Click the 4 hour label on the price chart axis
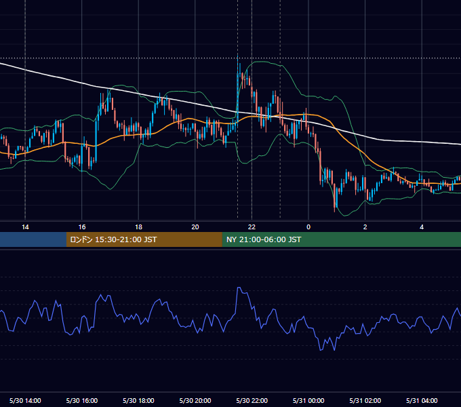This screenshot has width=461, height=407. point(422,227)
